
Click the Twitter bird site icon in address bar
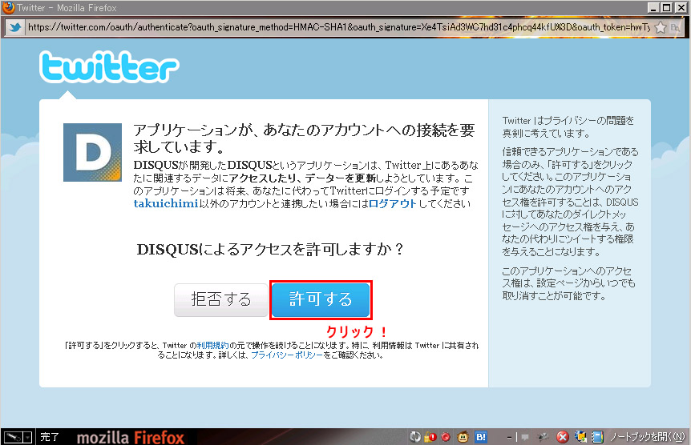point(15,27)
